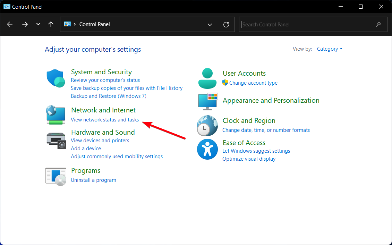The height and width of the screenshot is (245, 392).
Task: Open Save backup copies with File History
Action: (x=127, y=88)
